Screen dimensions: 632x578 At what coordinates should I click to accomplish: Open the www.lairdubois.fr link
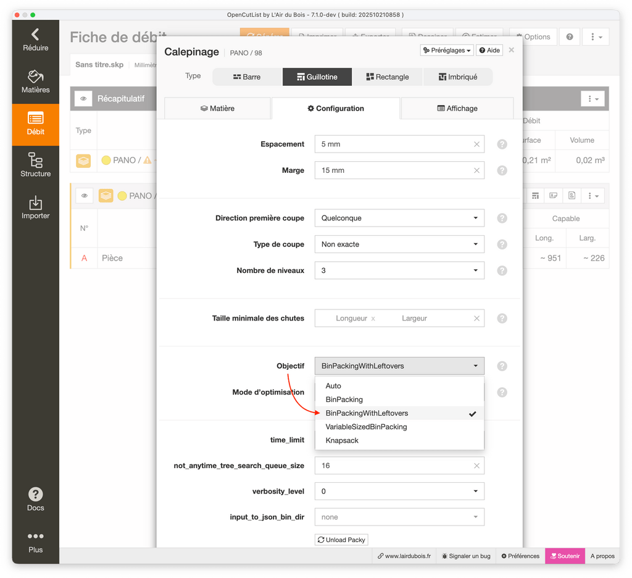tap(404, 556)
